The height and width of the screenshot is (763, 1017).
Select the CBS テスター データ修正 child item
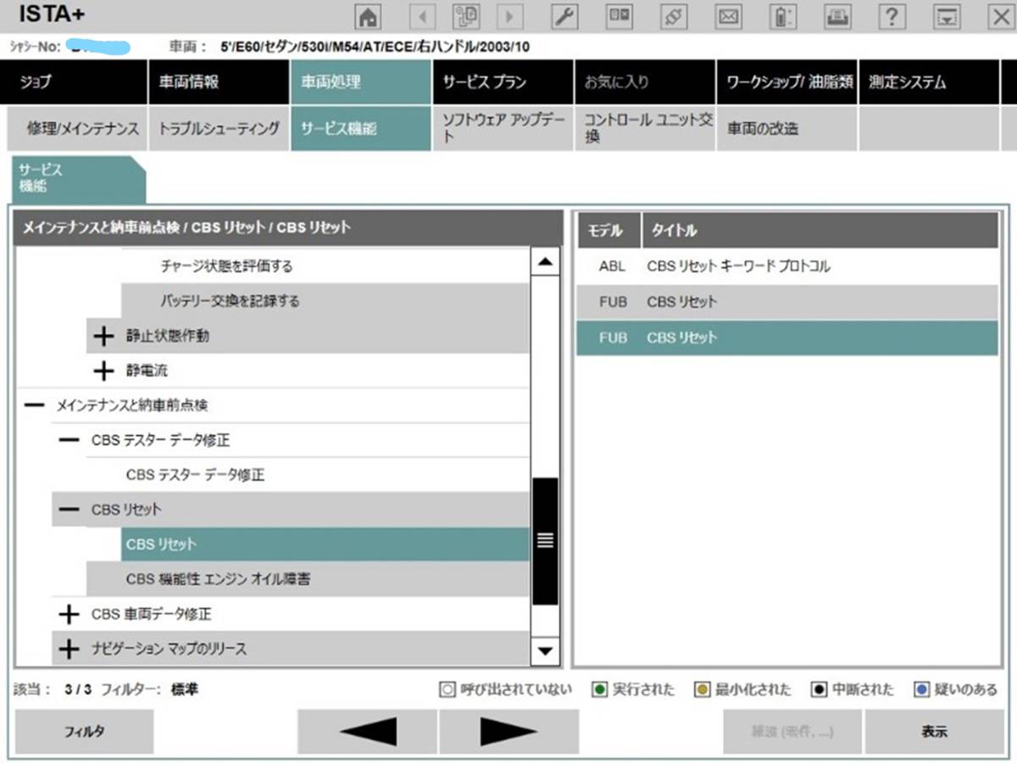click(325, 476)
